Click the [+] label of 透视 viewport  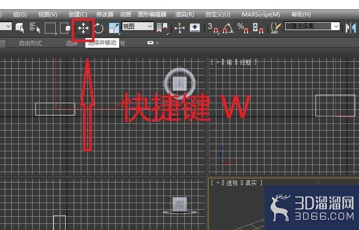218,183
